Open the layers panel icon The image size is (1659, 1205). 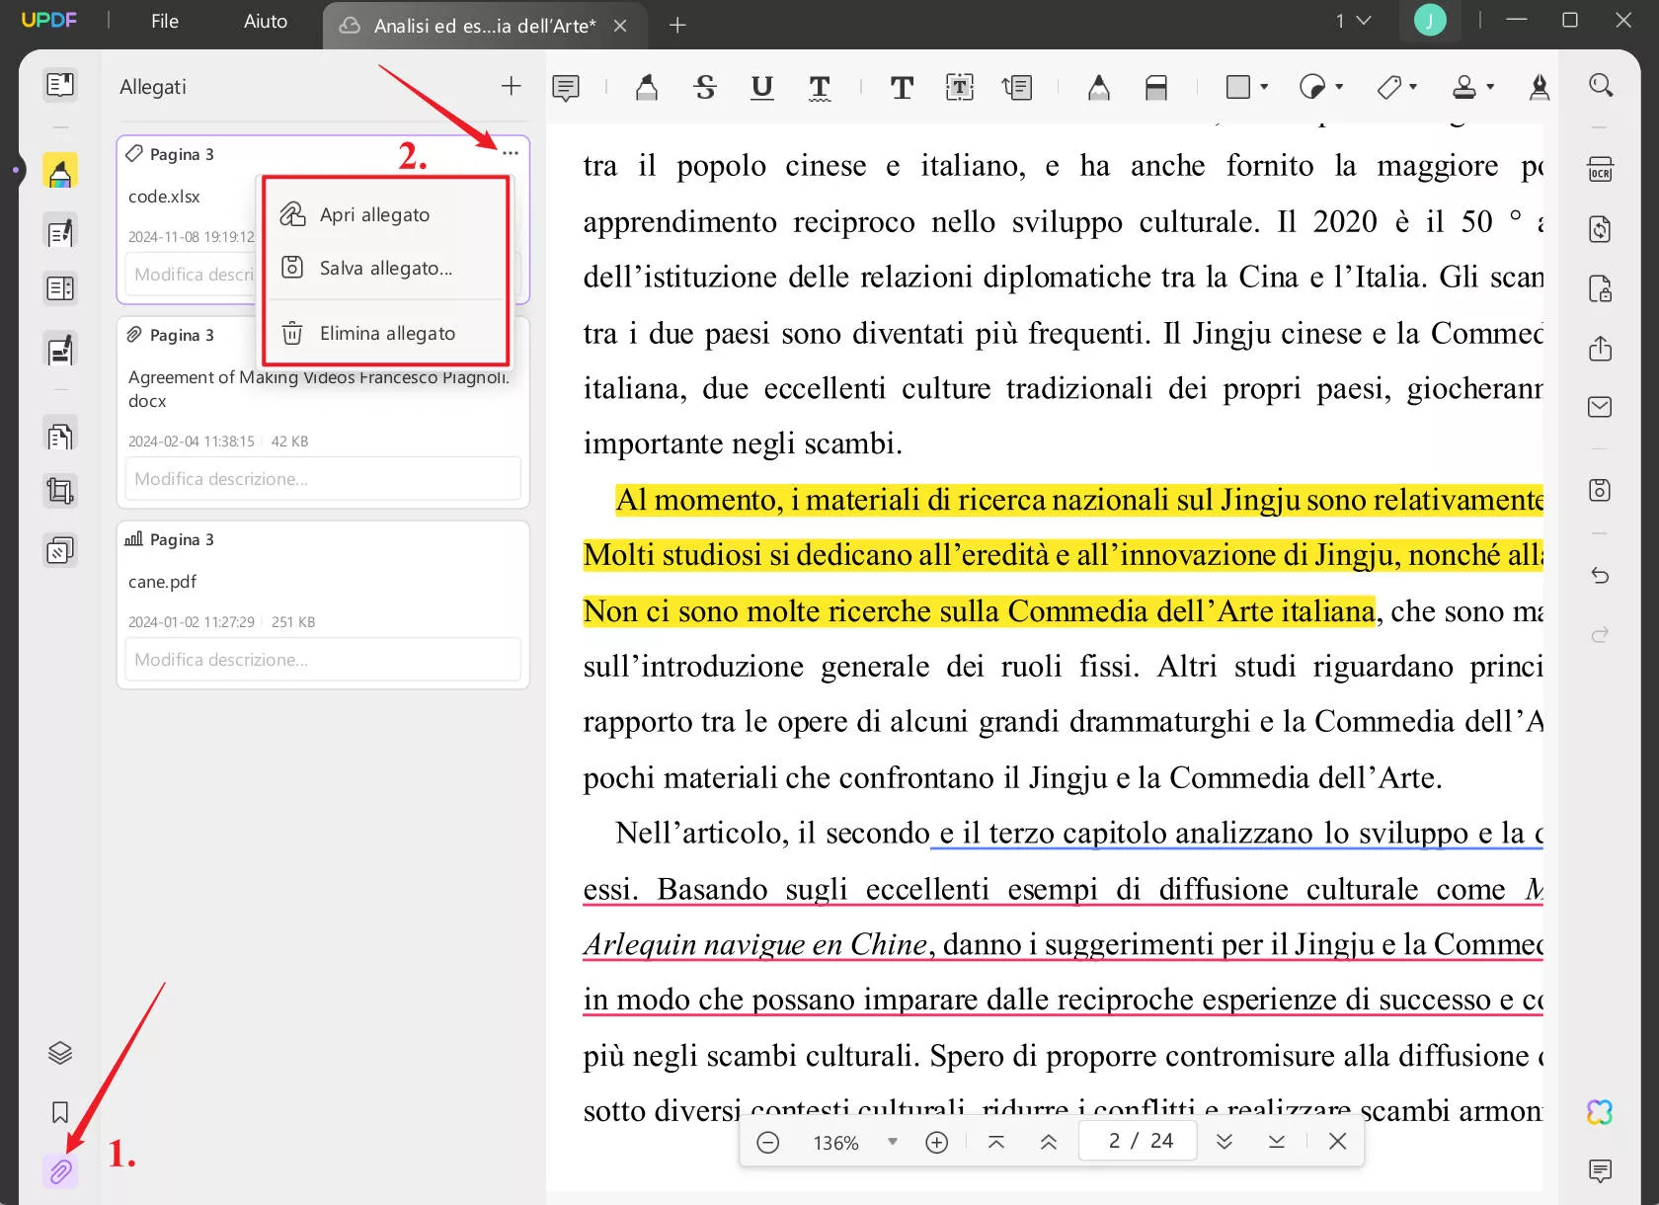pos(60,1053)
